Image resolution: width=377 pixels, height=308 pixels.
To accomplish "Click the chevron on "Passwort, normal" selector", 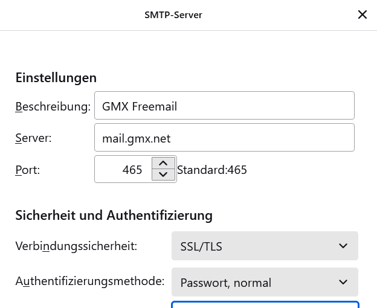I will pyautogui.click(x=343, y=282).
